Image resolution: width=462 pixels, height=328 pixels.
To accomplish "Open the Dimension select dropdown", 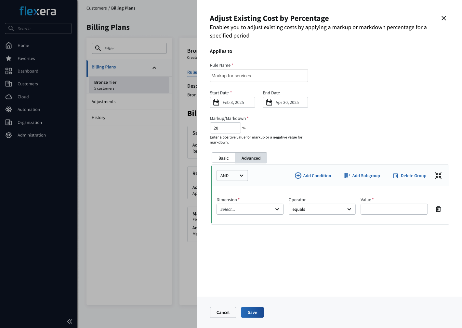I will 250,209.
